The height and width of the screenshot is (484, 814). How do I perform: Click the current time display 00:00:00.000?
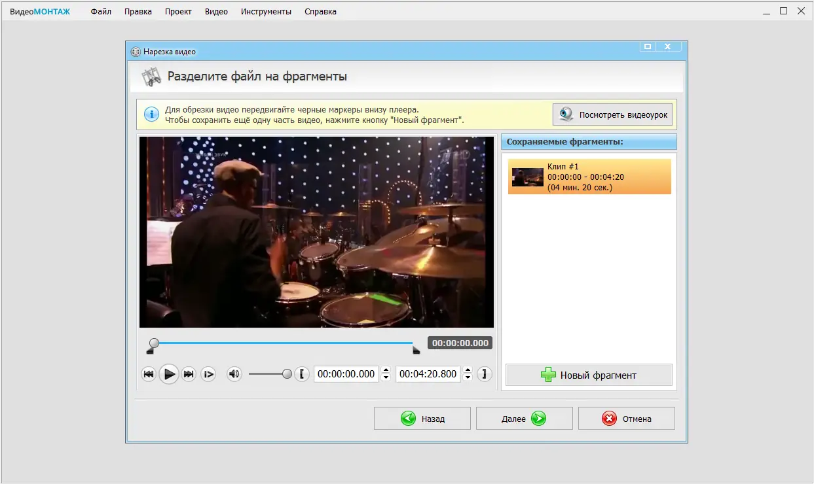coord(460,343)
